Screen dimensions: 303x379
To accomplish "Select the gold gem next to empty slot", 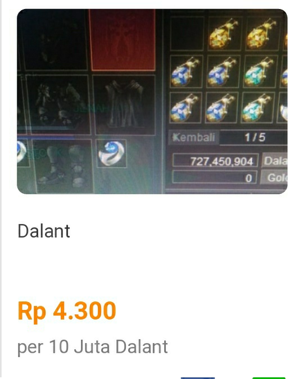I will [x=224, y=33].
